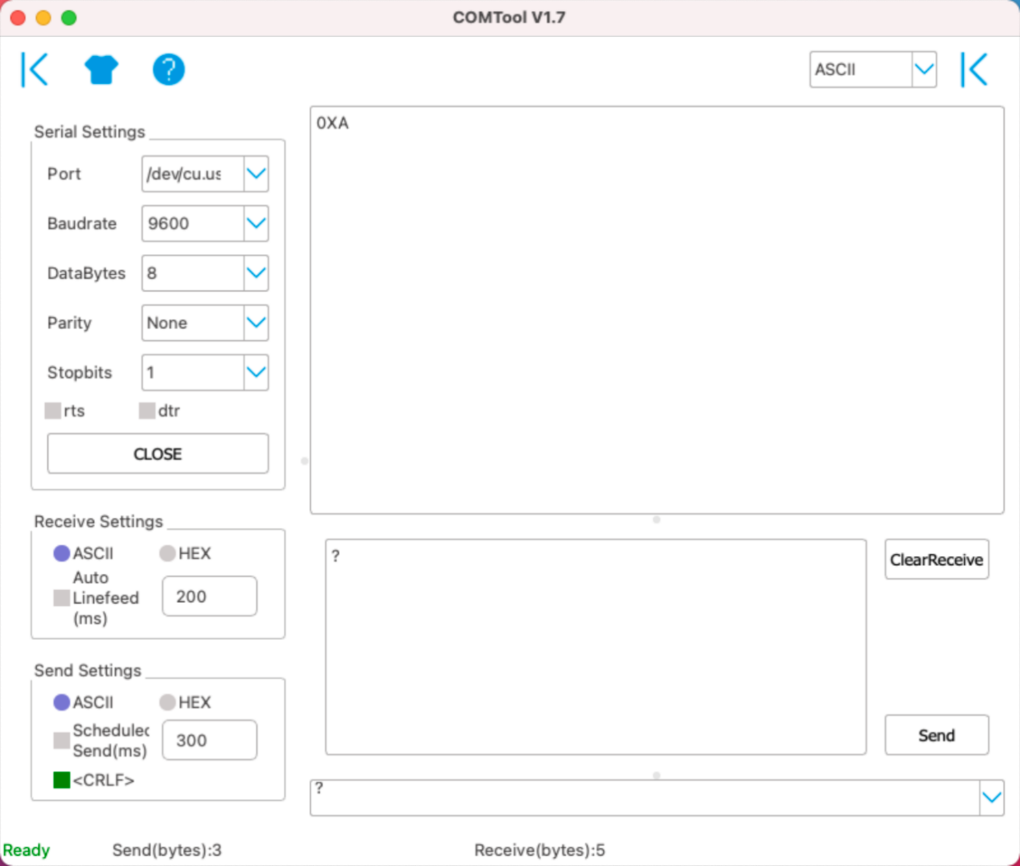
Task: Click the CLOSE serial port button
Action: click(157, 453)
